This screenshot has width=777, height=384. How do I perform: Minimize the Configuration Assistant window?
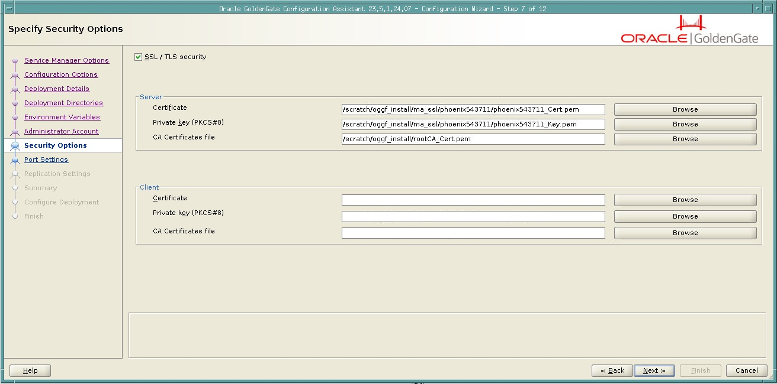pos(759,8)
